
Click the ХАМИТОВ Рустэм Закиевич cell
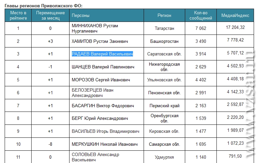pos(107,41)
